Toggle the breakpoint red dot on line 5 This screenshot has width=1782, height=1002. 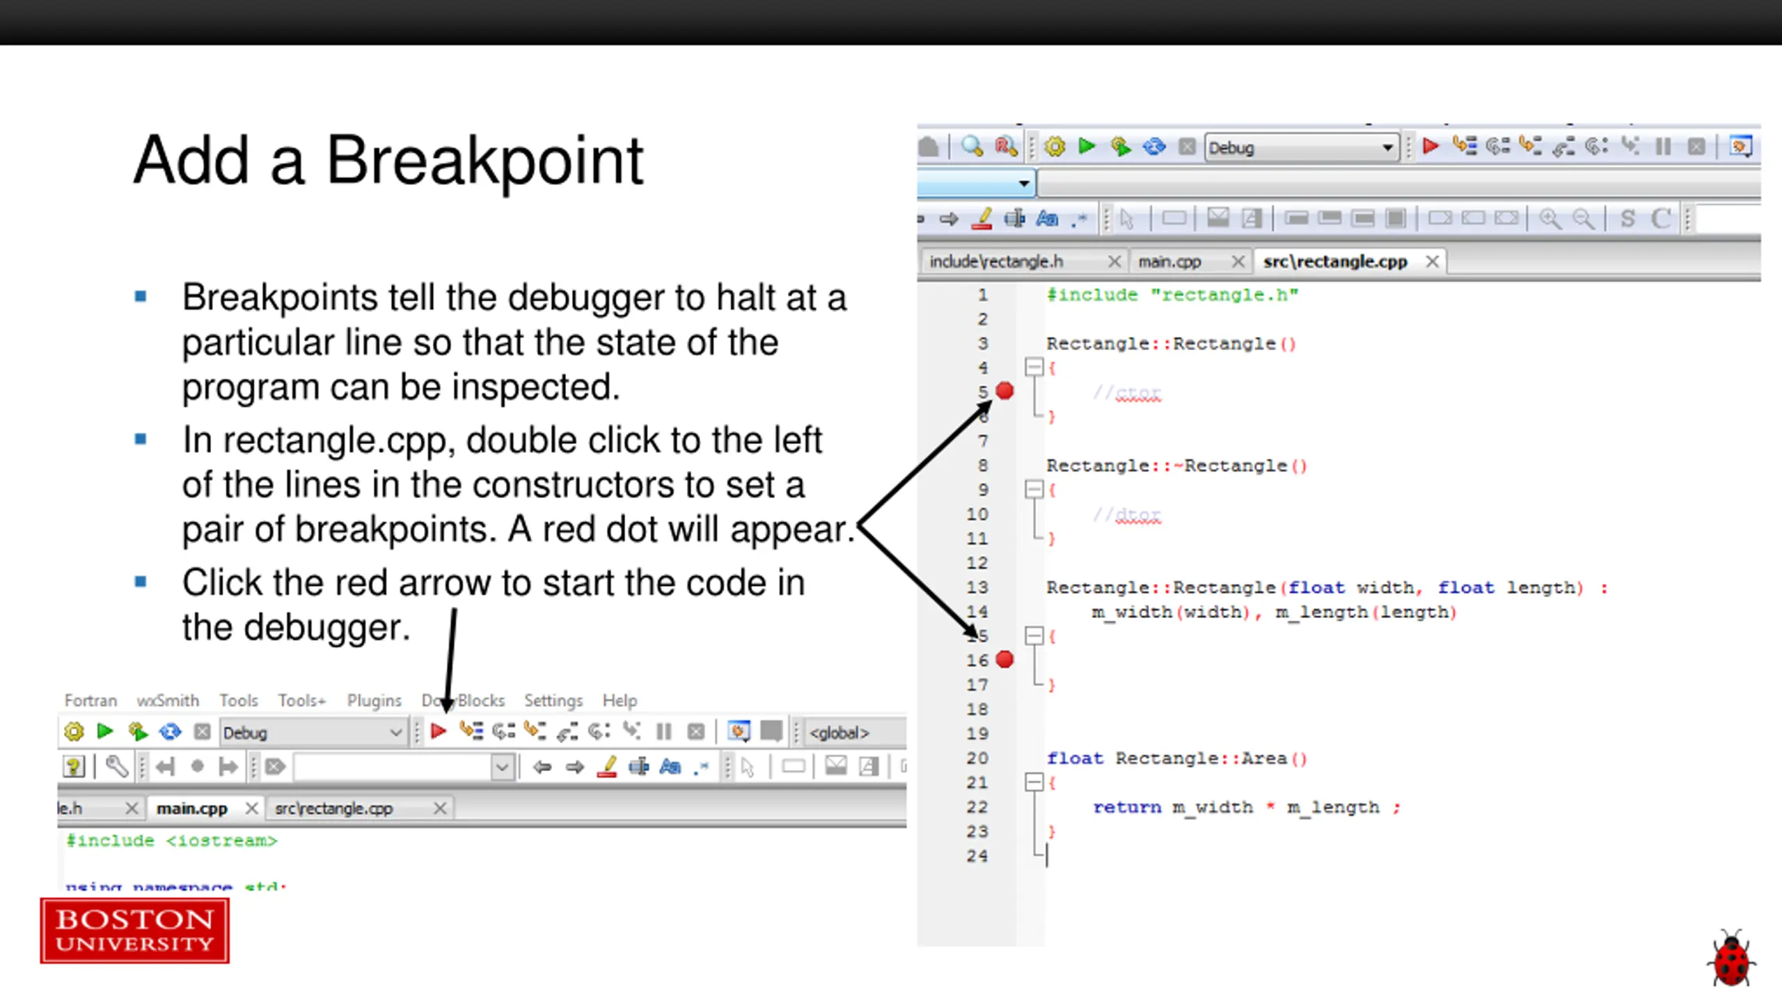1004,391
